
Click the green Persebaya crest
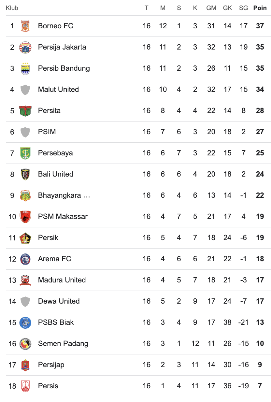[x=25, y=153]
